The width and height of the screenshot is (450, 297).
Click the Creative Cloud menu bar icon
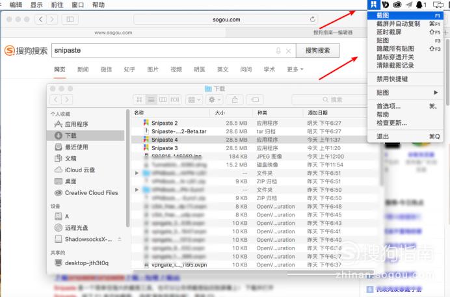point(397,5)
